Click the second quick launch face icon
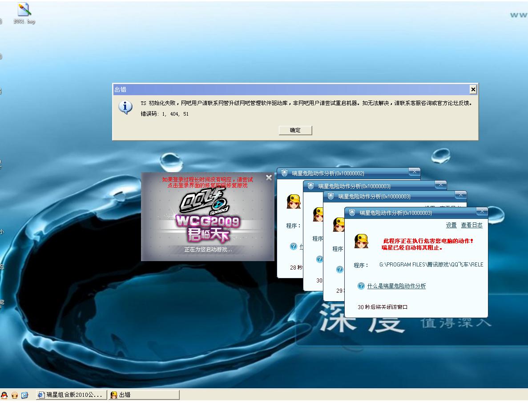Screen dimensions: 528x403 click(x=15, y=395)
